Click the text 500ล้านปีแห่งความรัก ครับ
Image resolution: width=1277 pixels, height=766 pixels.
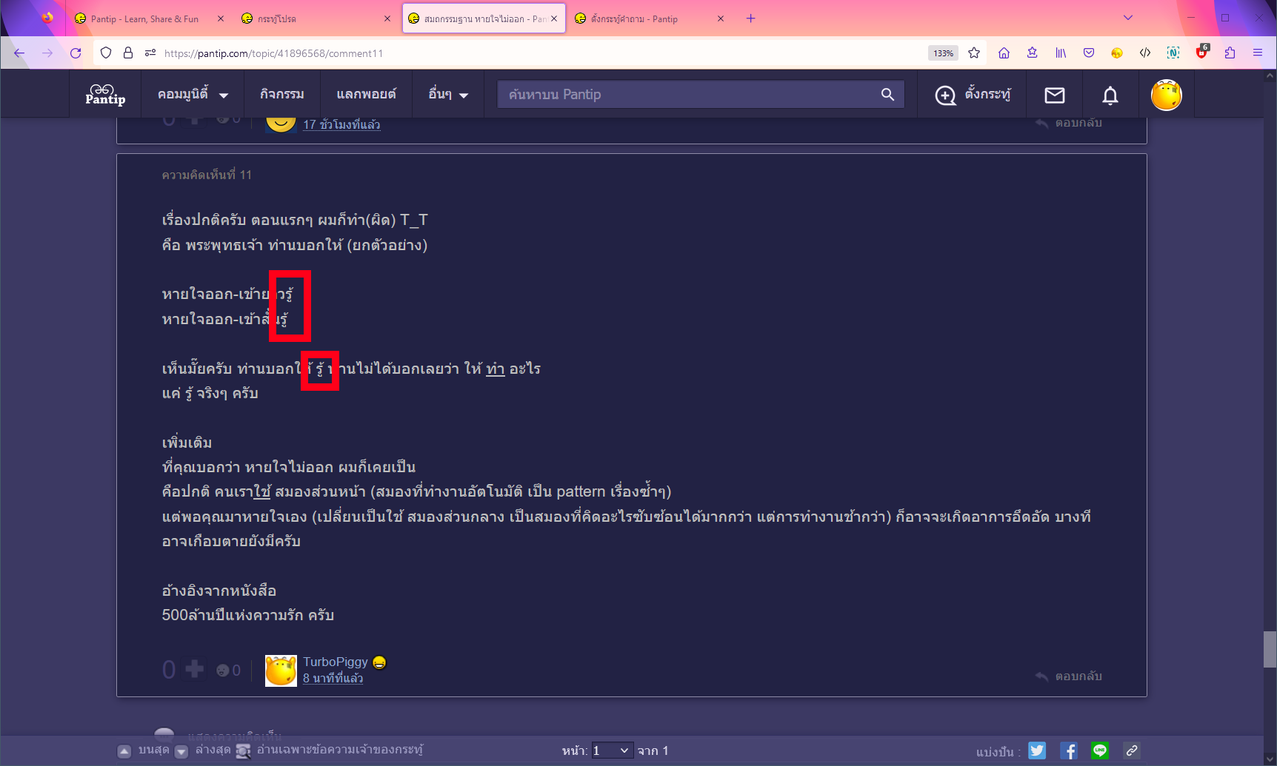pos(248,615)
